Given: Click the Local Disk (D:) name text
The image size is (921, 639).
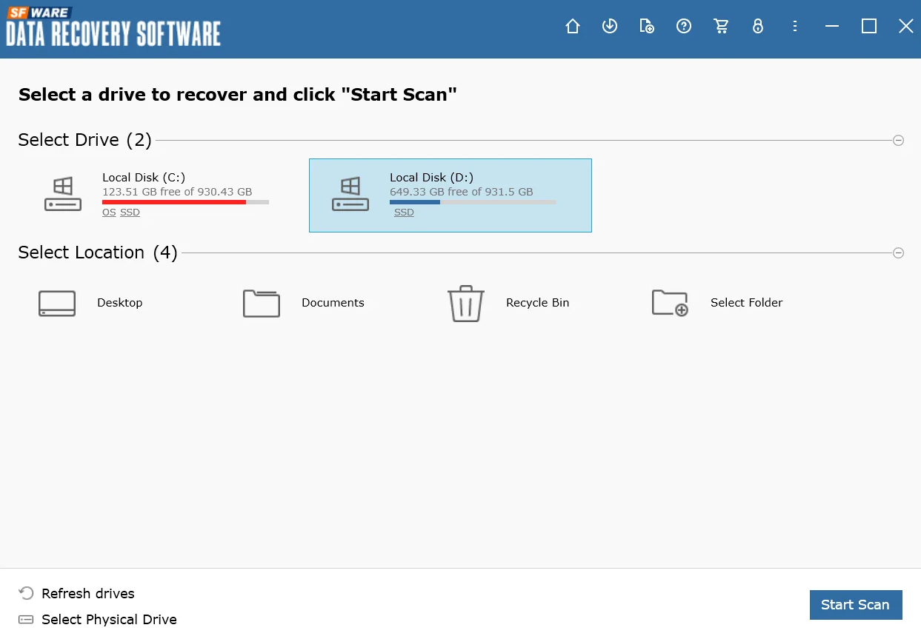Looking at the screenshot, I should [431, 178].
